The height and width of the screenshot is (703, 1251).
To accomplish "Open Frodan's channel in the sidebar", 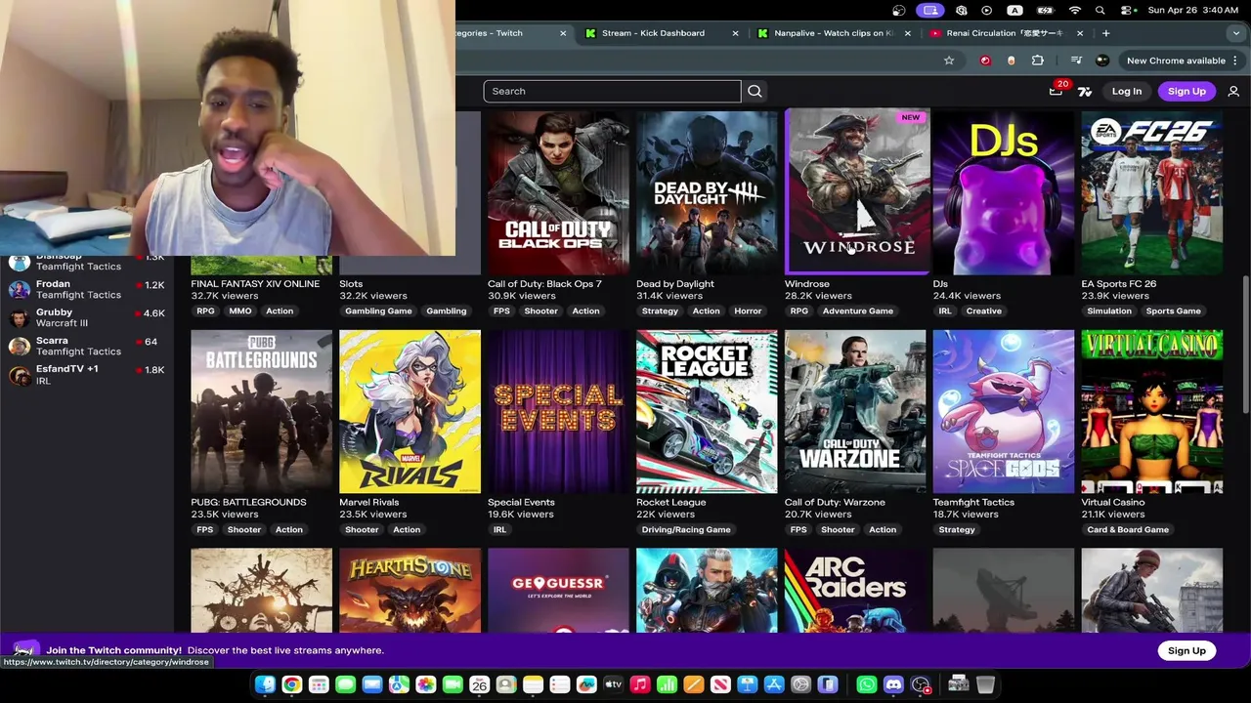I will pos(88,289).
